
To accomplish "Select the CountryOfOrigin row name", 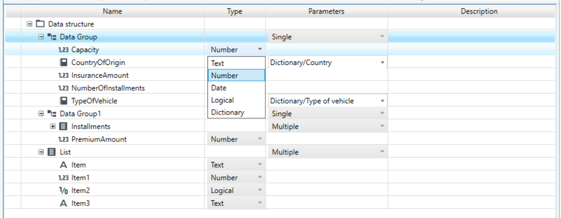I will 98,62.
